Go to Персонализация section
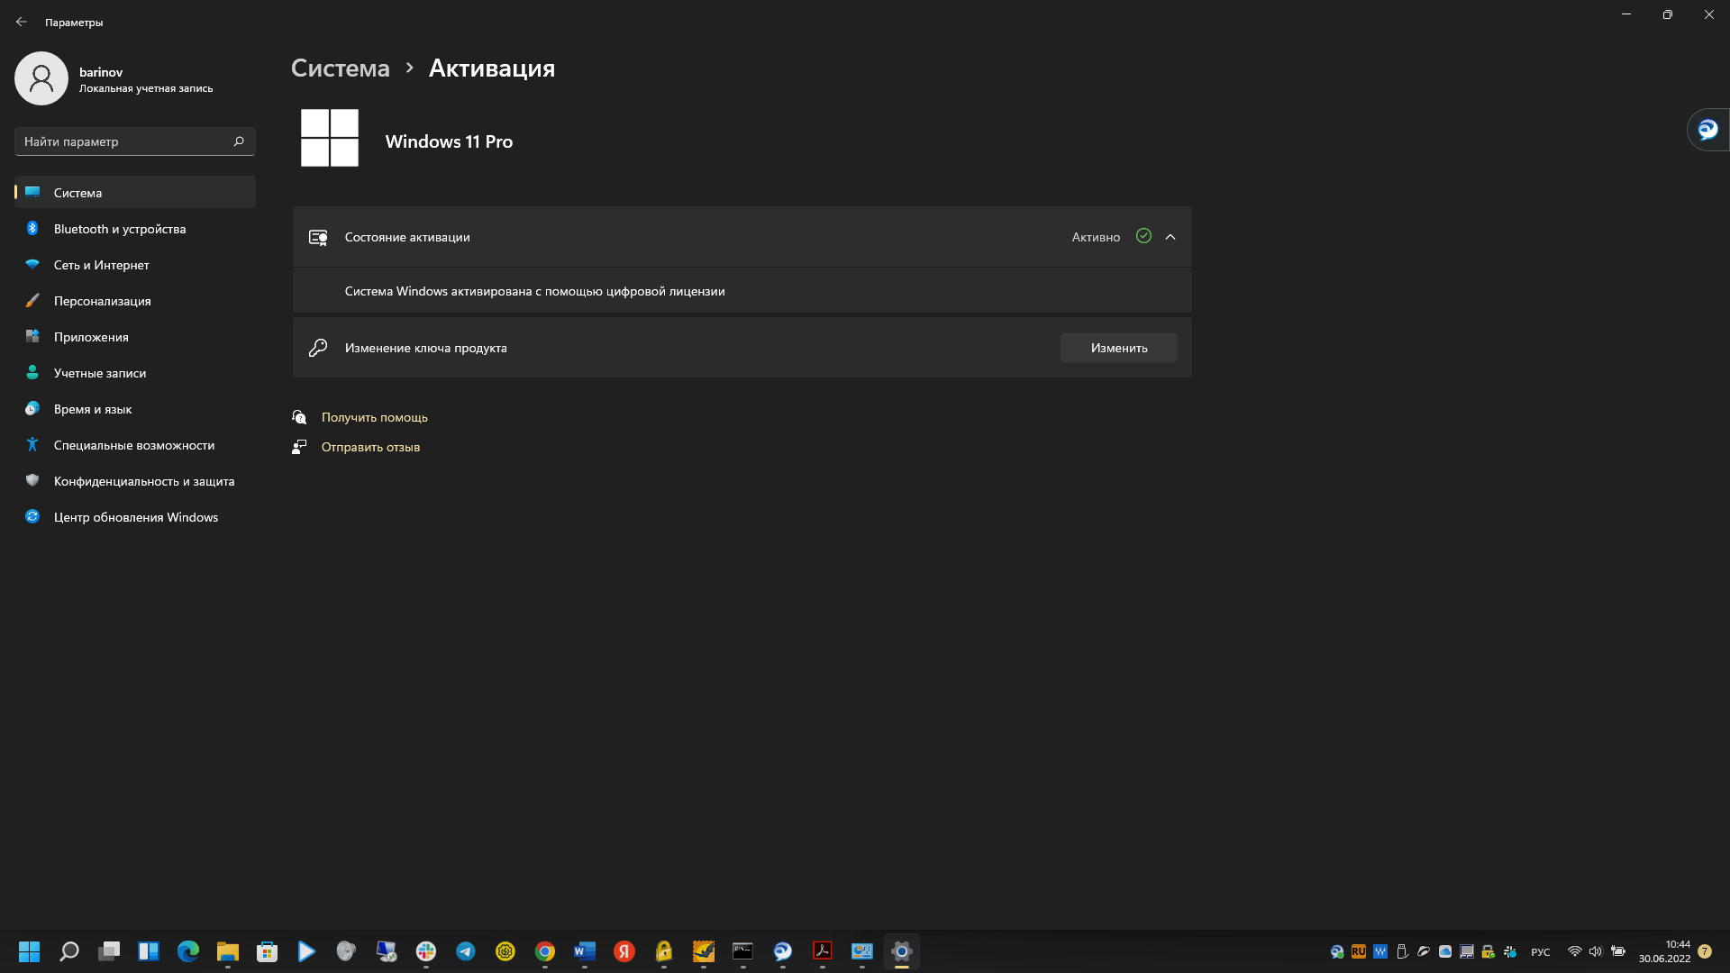This screenshot has height=973, width=1730. click(135, 301)
